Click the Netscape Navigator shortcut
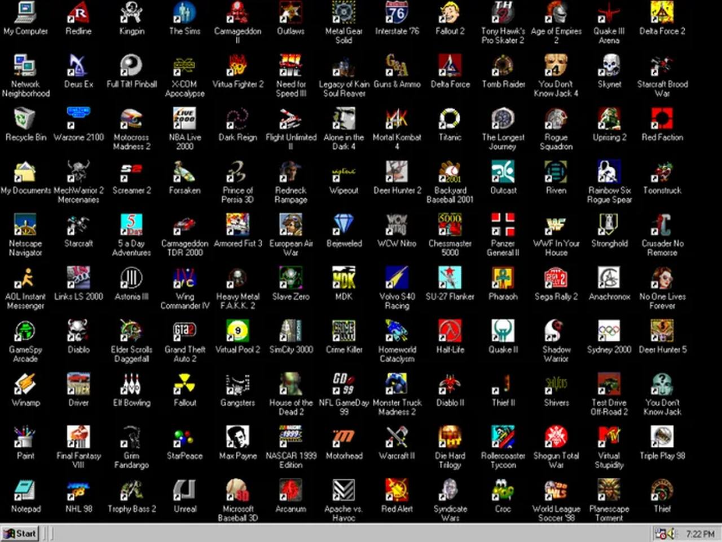This screenshot has height=542, width=722. pos(25,225)
